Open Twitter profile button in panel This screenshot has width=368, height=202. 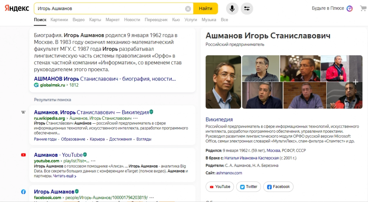click(x=249, y=187)
